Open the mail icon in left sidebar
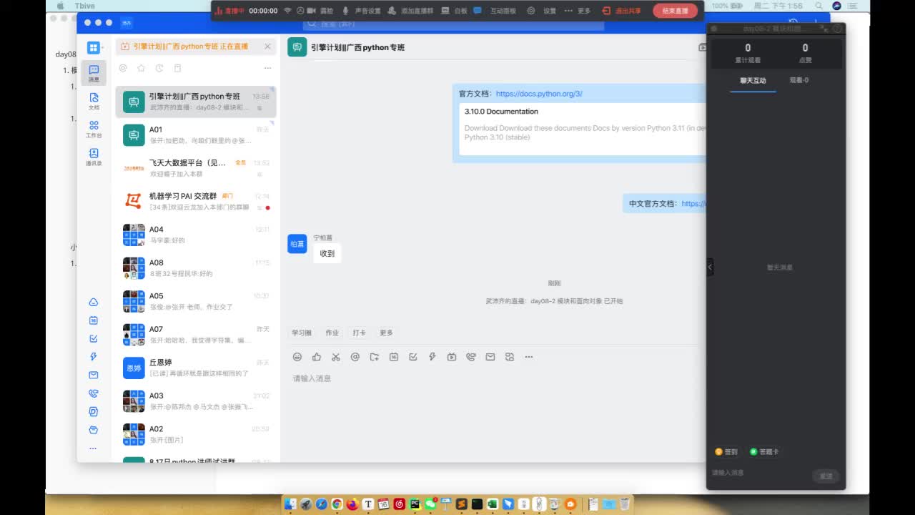Image resolution: width=915 pixels, height=515 pixels. [94, 375]
